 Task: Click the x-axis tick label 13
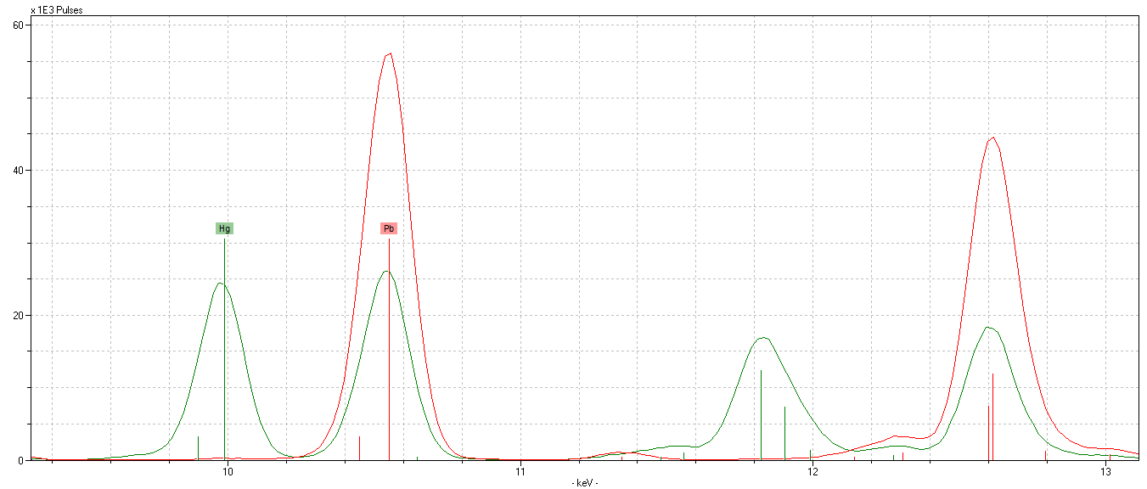pyautogui.click(x=1105, y=470)
